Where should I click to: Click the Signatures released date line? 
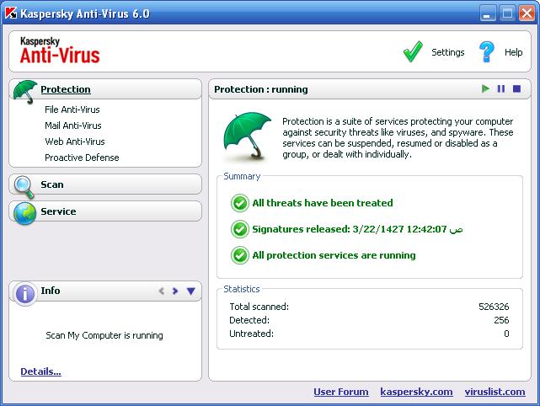(x=357, y=229)
